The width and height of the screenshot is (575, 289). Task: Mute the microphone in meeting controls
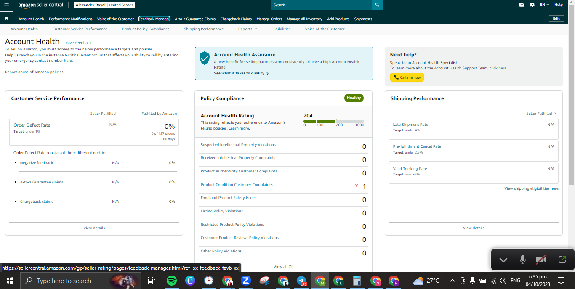click(523, 260)
